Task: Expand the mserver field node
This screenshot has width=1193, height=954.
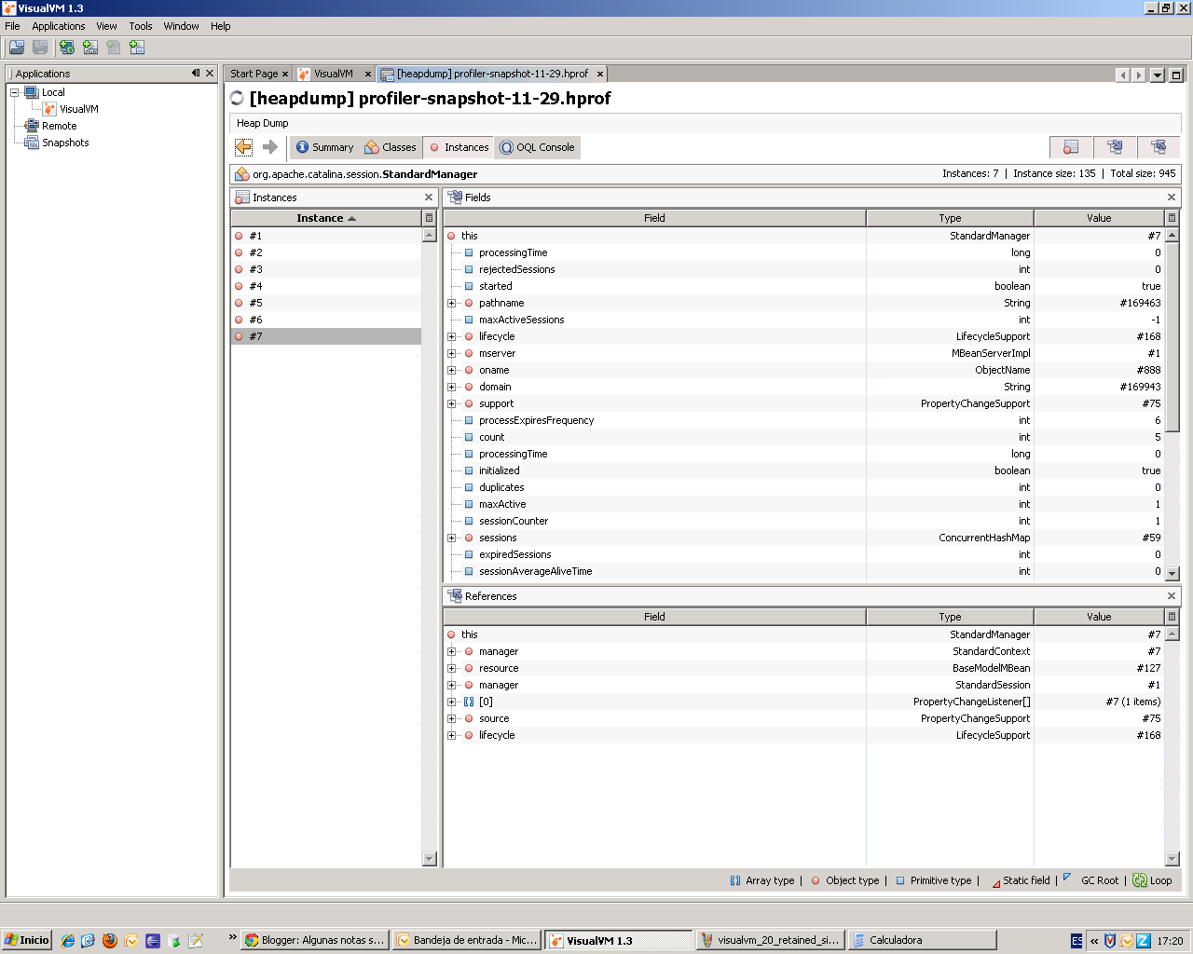Action: [x=452, y=353]
